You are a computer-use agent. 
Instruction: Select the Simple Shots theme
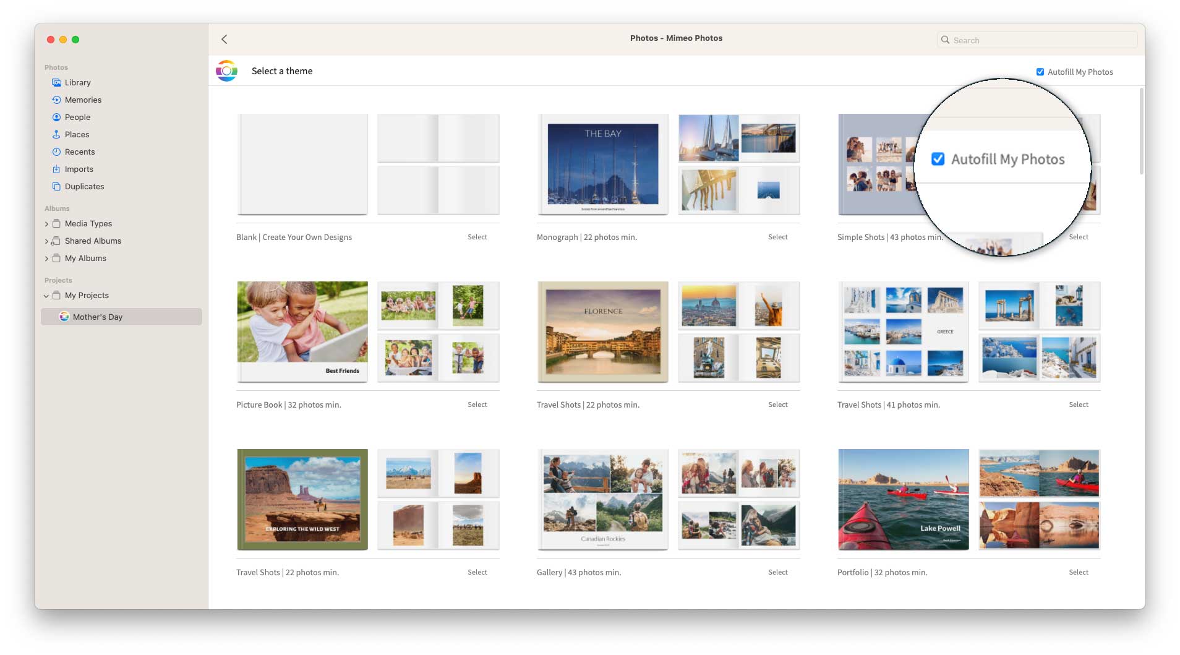[x=1079, y=237]
